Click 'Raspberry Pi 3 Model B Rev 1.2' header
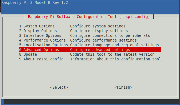 [35, 2]
